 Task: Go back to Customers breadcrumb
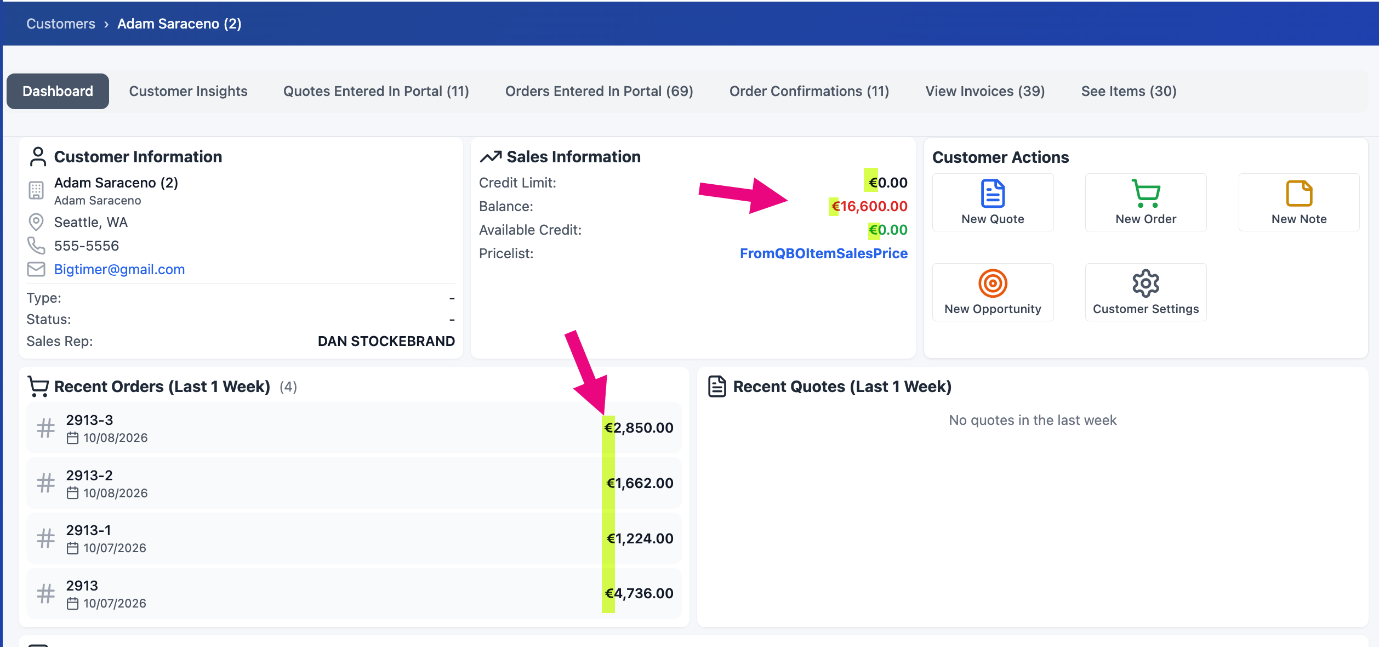coord(61,24)
